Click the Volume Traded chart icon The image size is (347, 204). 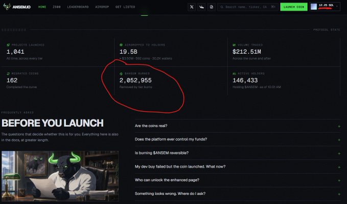234,45
